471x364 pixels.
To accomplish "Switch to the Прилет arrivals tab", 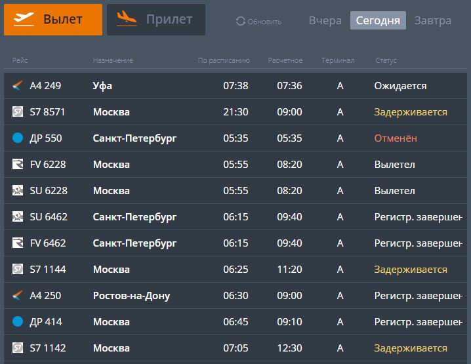I will [156, 20].
